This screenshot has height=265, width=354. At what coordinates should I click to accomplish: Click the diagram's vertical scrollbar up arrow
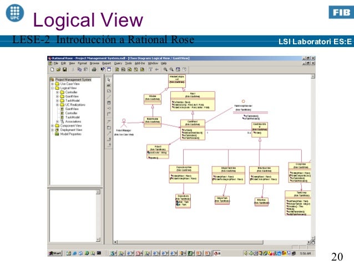coord(313,76)
